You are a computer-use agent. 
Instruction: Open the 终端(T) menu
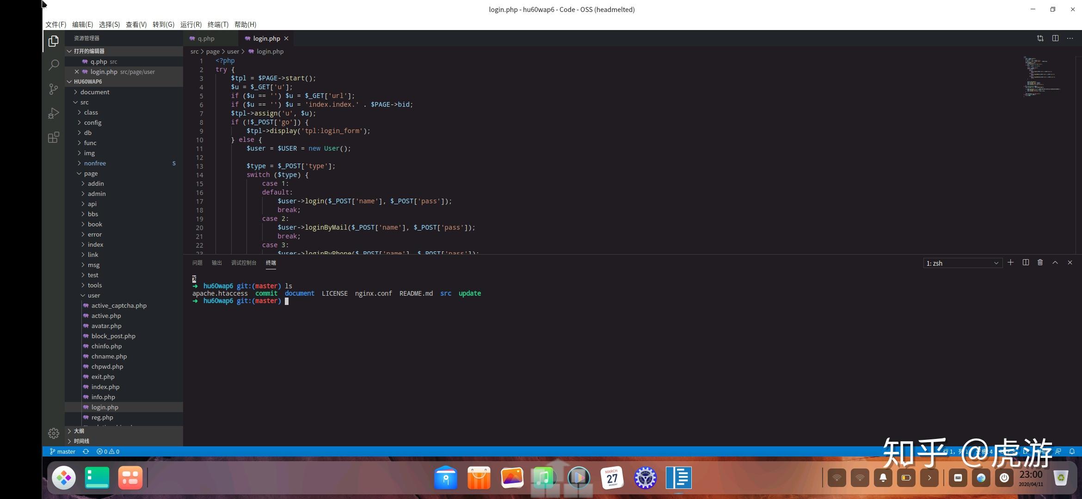pos(218,24)
